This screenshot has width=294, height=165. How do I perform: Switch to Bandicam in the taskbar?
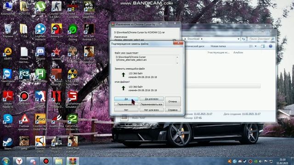click(x=46, y=161)
